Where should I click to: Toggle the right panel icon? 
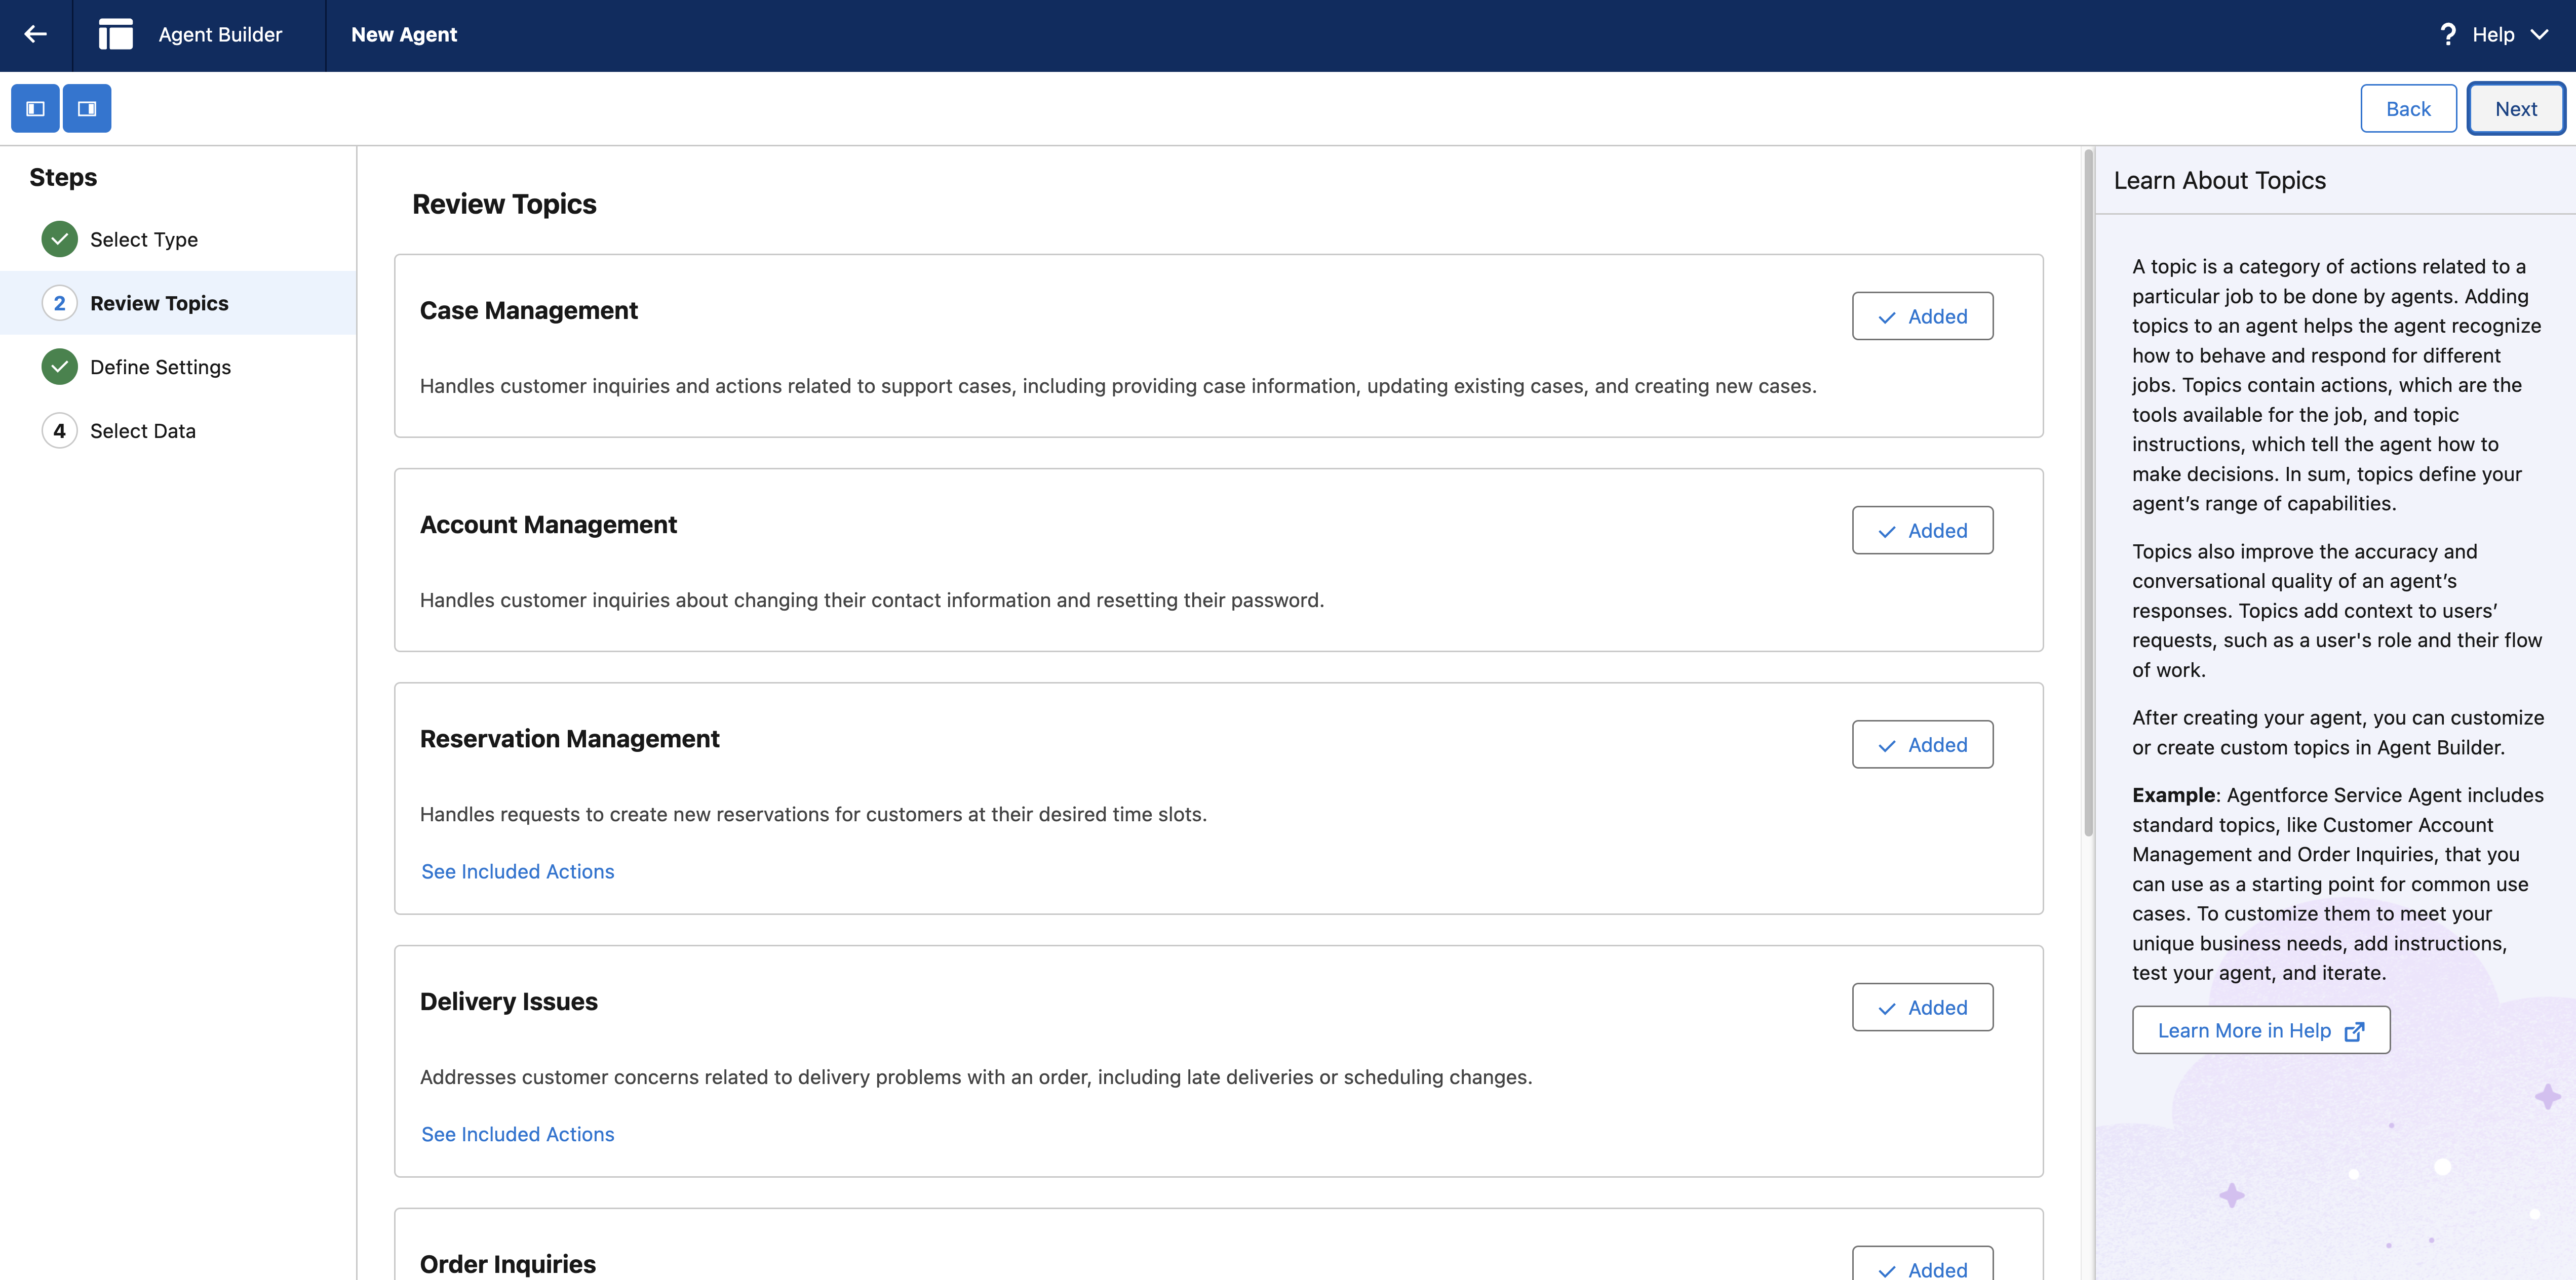(87, 108)
